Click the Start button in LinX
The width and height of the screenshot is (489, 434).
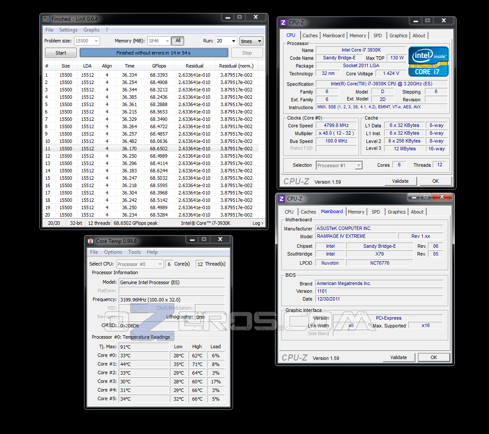pyautogui.click(x=61, y=53)
